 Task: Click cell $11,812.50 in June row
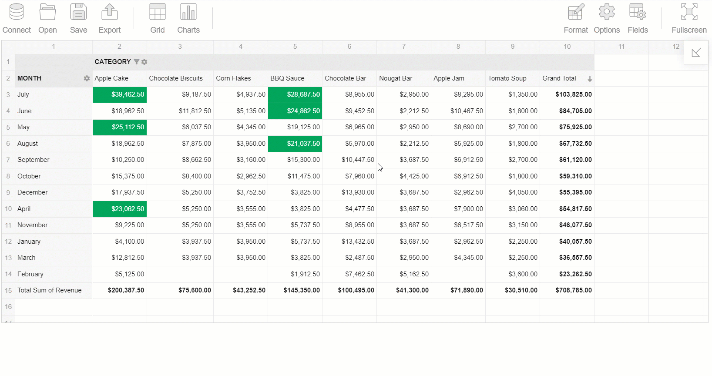[x=180, y=111]
